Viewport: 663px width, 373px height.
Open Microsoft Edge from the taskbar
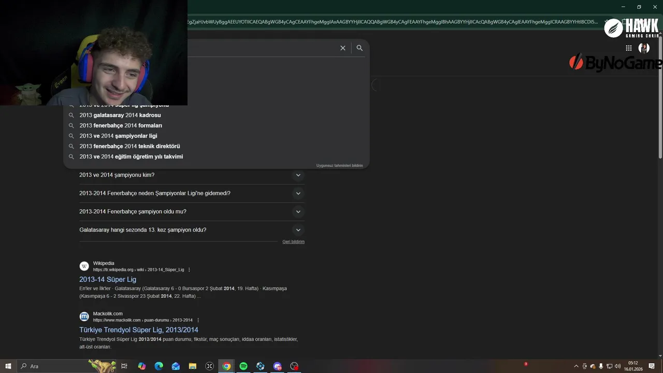coord(158,366)
